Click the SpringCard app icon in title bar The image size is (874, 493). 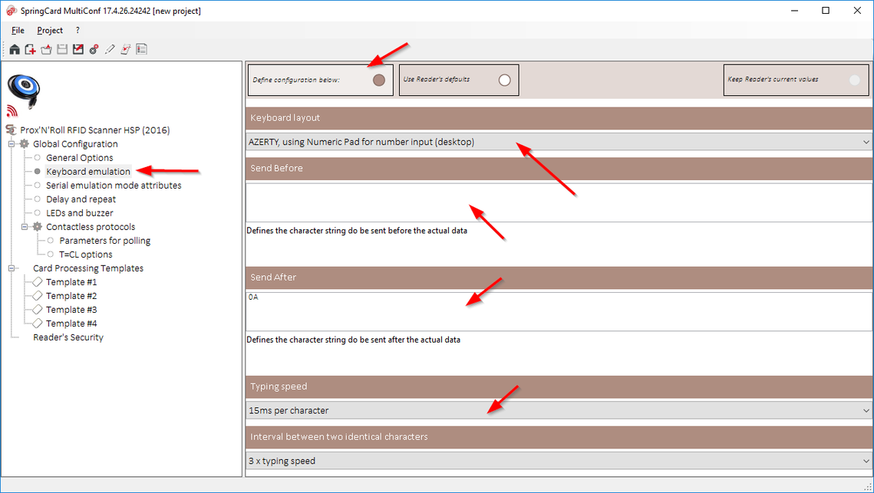(12, 11)
